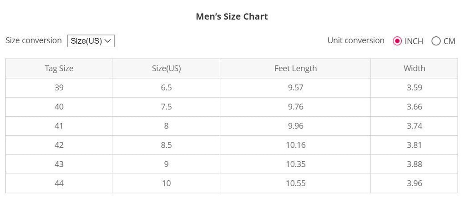
Task: Select tag size 44 cell
Action: point(59,183)
